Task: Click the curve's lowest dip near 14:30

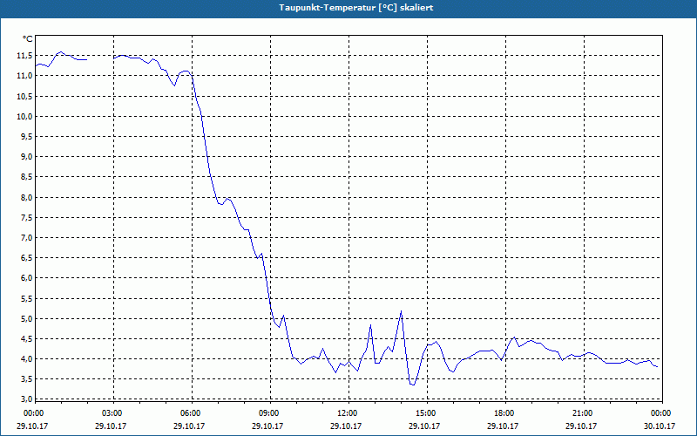Action: coord(413,385)
